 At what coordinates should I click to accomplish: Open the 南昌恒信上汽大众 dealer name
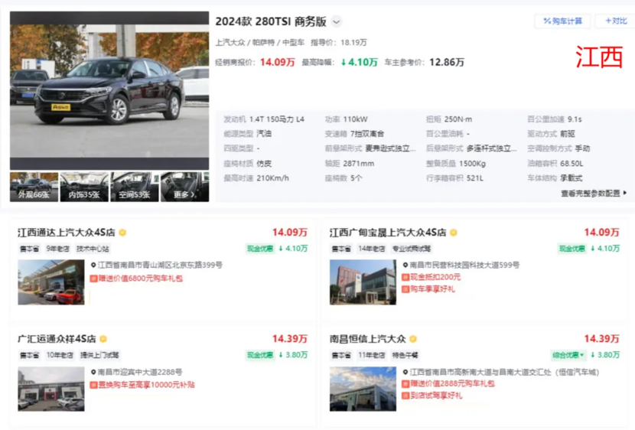pos(367,338)
